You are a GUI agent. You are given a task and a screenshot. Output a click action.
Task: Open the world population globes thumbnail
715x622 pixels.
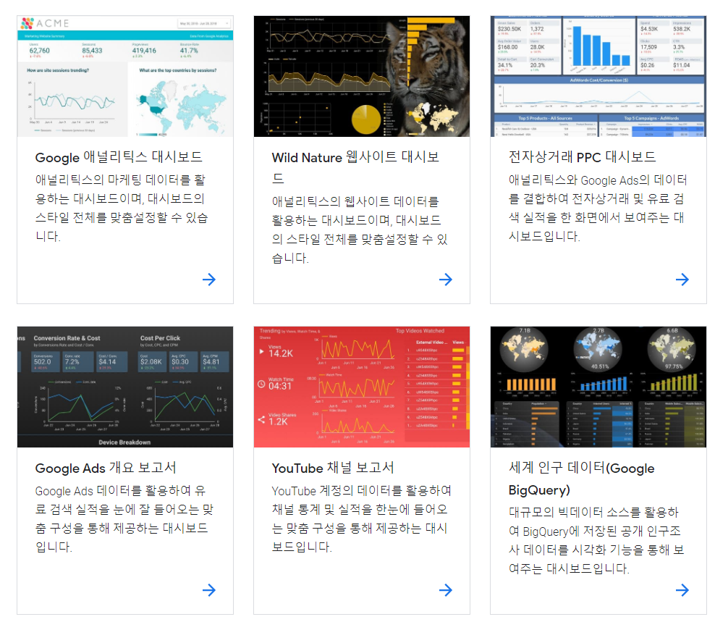click(598, 387)
